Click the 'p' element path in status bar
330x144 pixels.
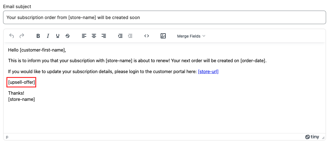[x=7, y=137]
